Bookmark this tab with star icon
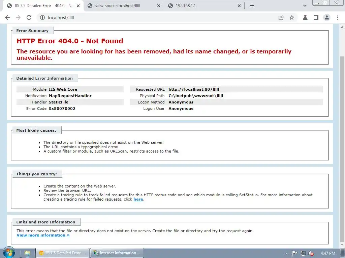The width and height of the screenshot is (345, 258). tap(292, 17)
